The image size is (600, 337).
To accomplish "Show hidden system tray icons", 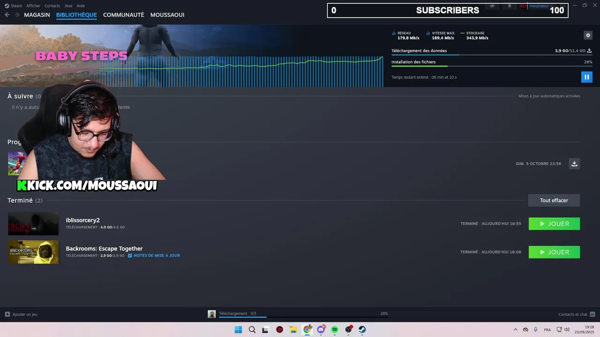I will pos(516,330).
